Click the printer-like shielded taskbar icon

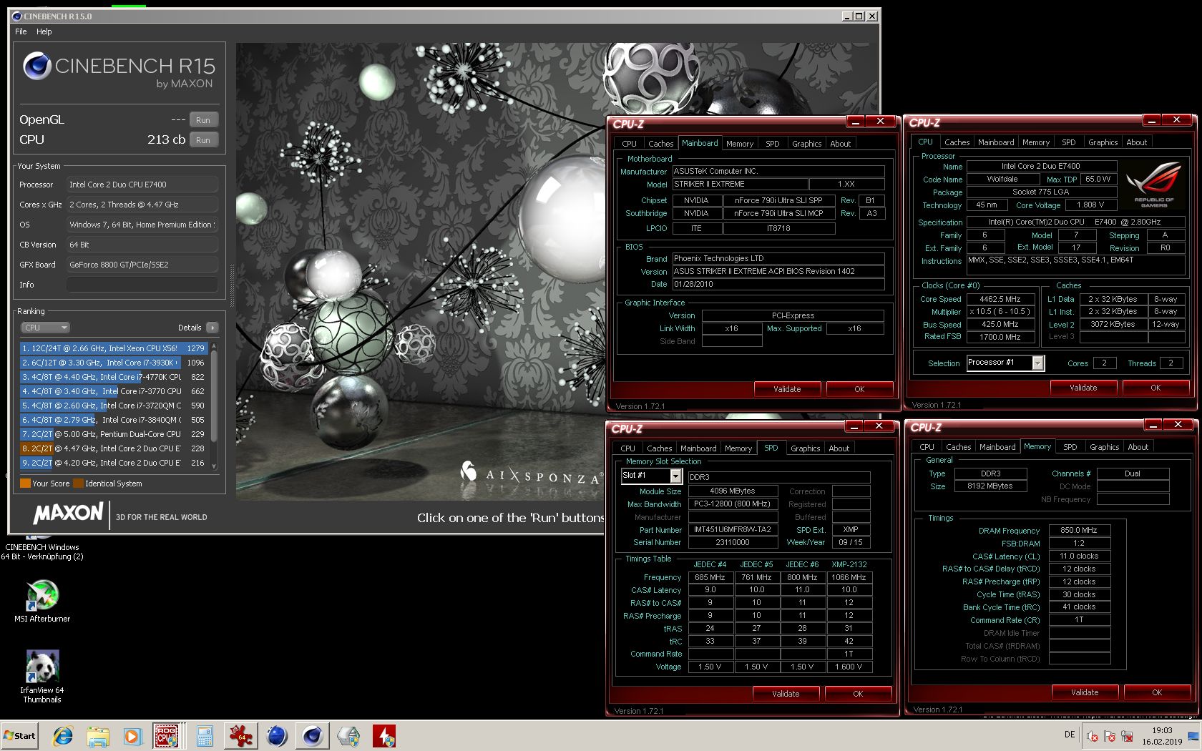348,735
